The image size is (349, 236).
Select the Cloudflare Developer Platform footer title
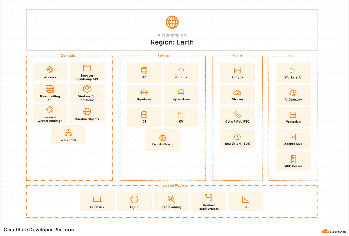coord(39,230)
